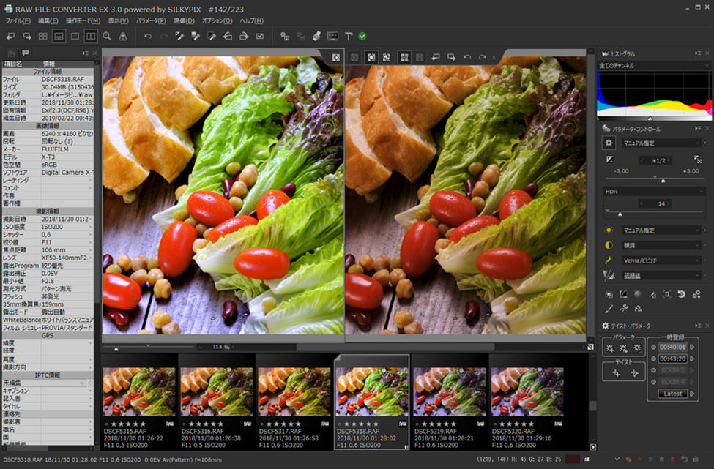This screenshot has width=714, height=469.
Task: Go to previous image with left arrow toolbar icon
Action: point(10,37)
